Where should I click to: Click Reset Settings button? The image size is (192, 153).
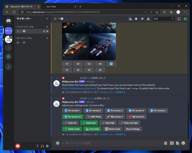tap(133, 129)
